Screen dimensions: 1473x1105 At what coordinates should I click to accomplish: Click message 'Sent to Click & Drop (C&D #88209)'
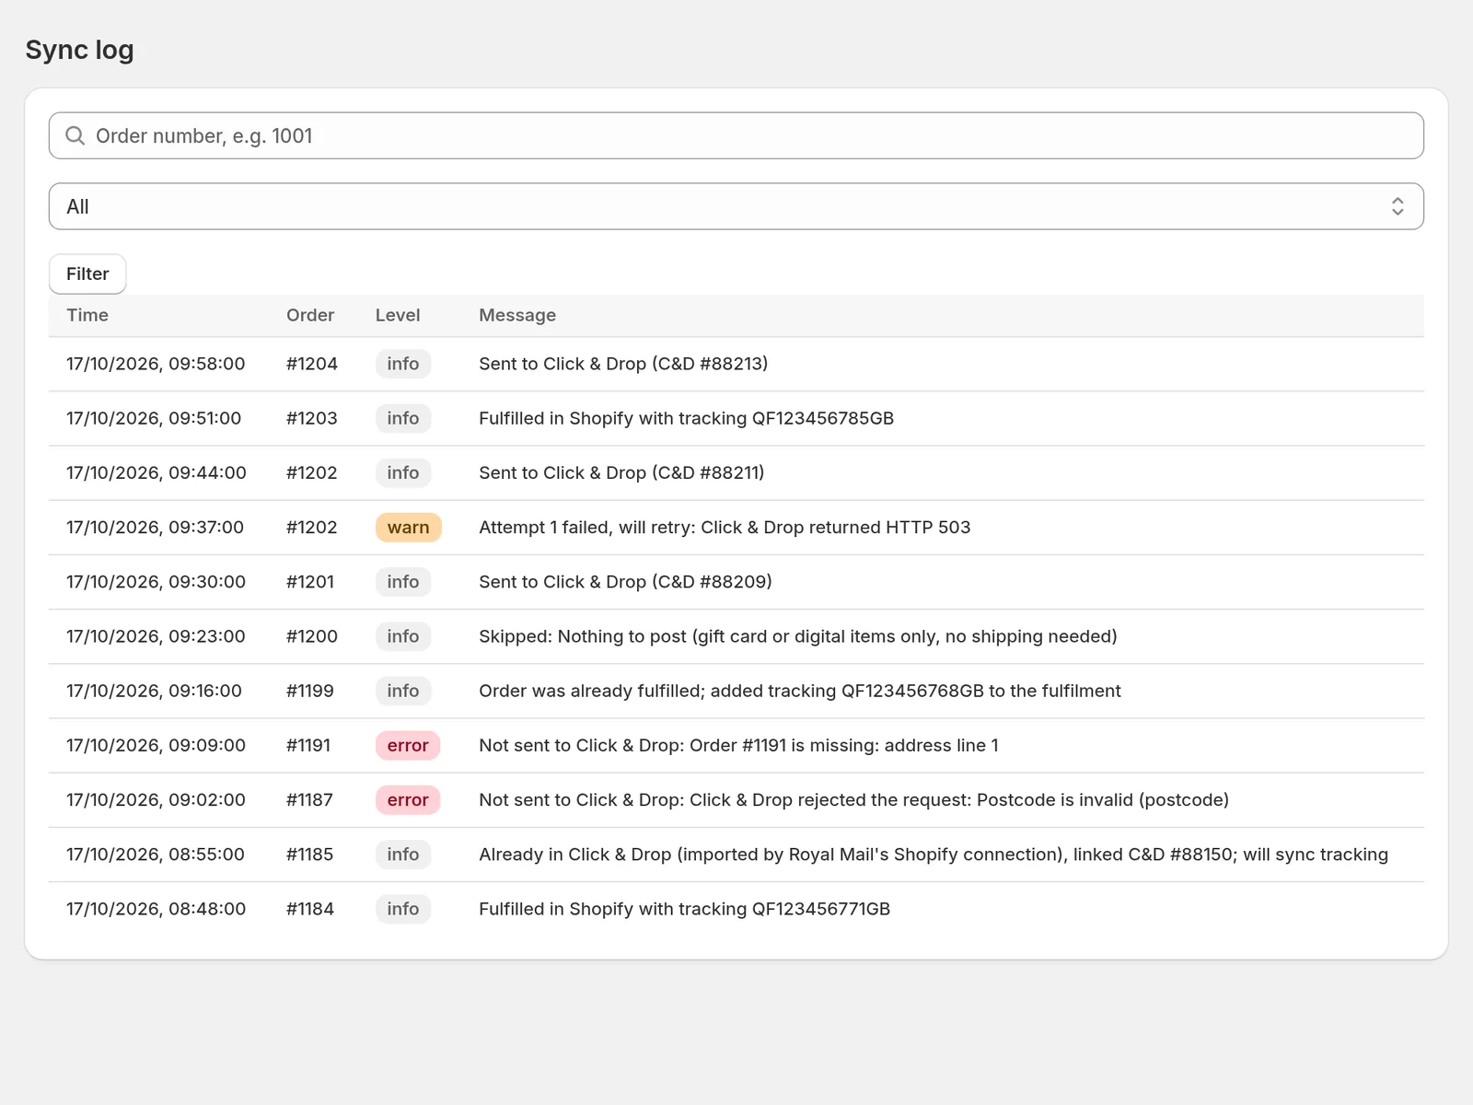click(x=625, y=582)
